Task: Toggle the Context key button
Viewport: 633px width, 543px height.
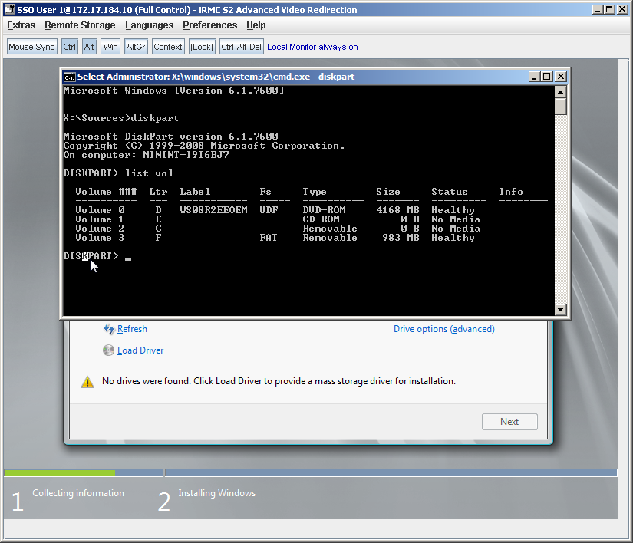Action: pyautogui.click(x=168, y=47)
